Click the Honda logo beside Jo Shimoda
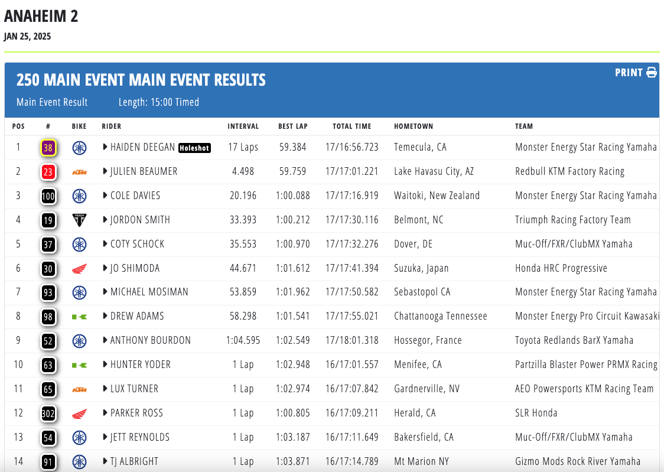The width and height of the screenshot is (664, 472). tap(79, 269)
